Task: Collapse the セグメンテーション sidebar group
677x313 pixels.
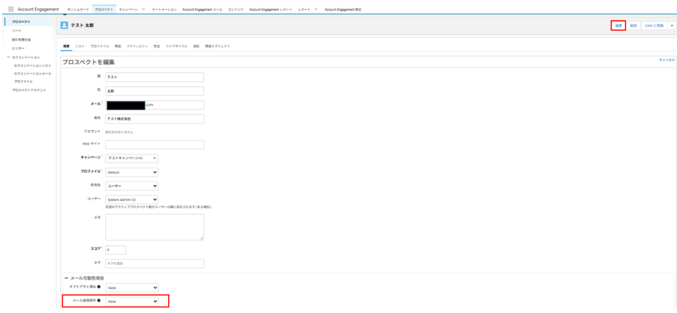Action: [x=9, y=57]
